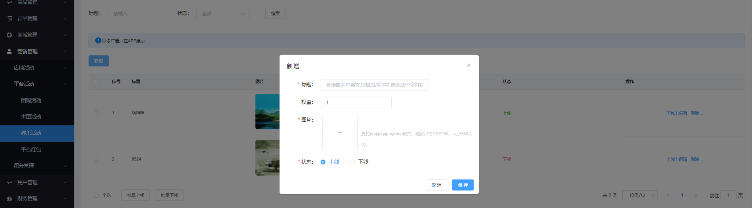Viewport: 752px width, 208px height.
Task: Select the 下线 status radio button
Action: click(x=352, y=162)
